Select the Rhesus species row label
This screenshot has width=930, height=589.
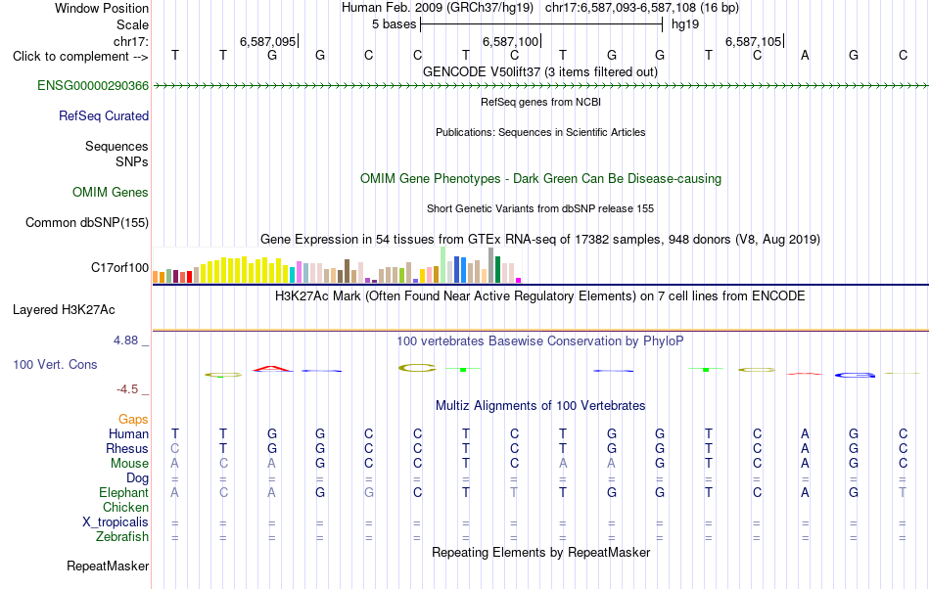pyautogui.click(x=127, y=449)
